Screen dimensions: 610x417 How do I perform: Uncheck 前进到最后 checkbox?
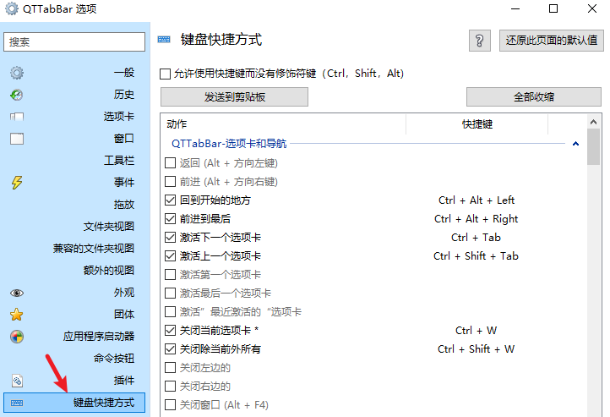tap(170, 219)
